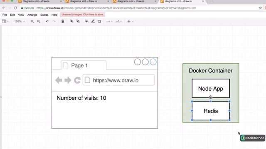Open the Arrange menu
The width and height of the screenshot is (266, 149).
[x=32, y=15]
